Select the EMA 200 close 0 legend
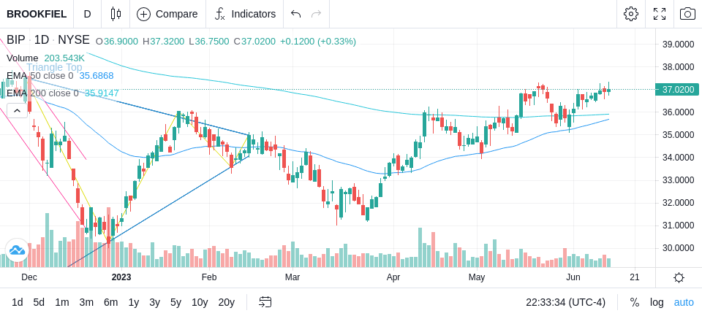The width and height of the screenshot is (702, 316). click(42, 93)
